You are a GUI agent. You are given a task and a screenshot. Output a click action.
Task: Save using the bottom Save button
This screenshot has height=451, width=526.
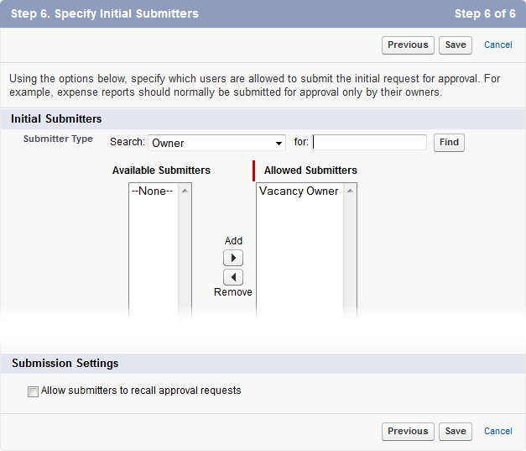(456, 432)
